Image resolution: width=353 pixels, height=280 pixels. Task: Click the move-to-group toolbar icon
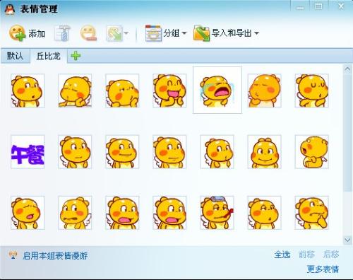tap(114, 33)
